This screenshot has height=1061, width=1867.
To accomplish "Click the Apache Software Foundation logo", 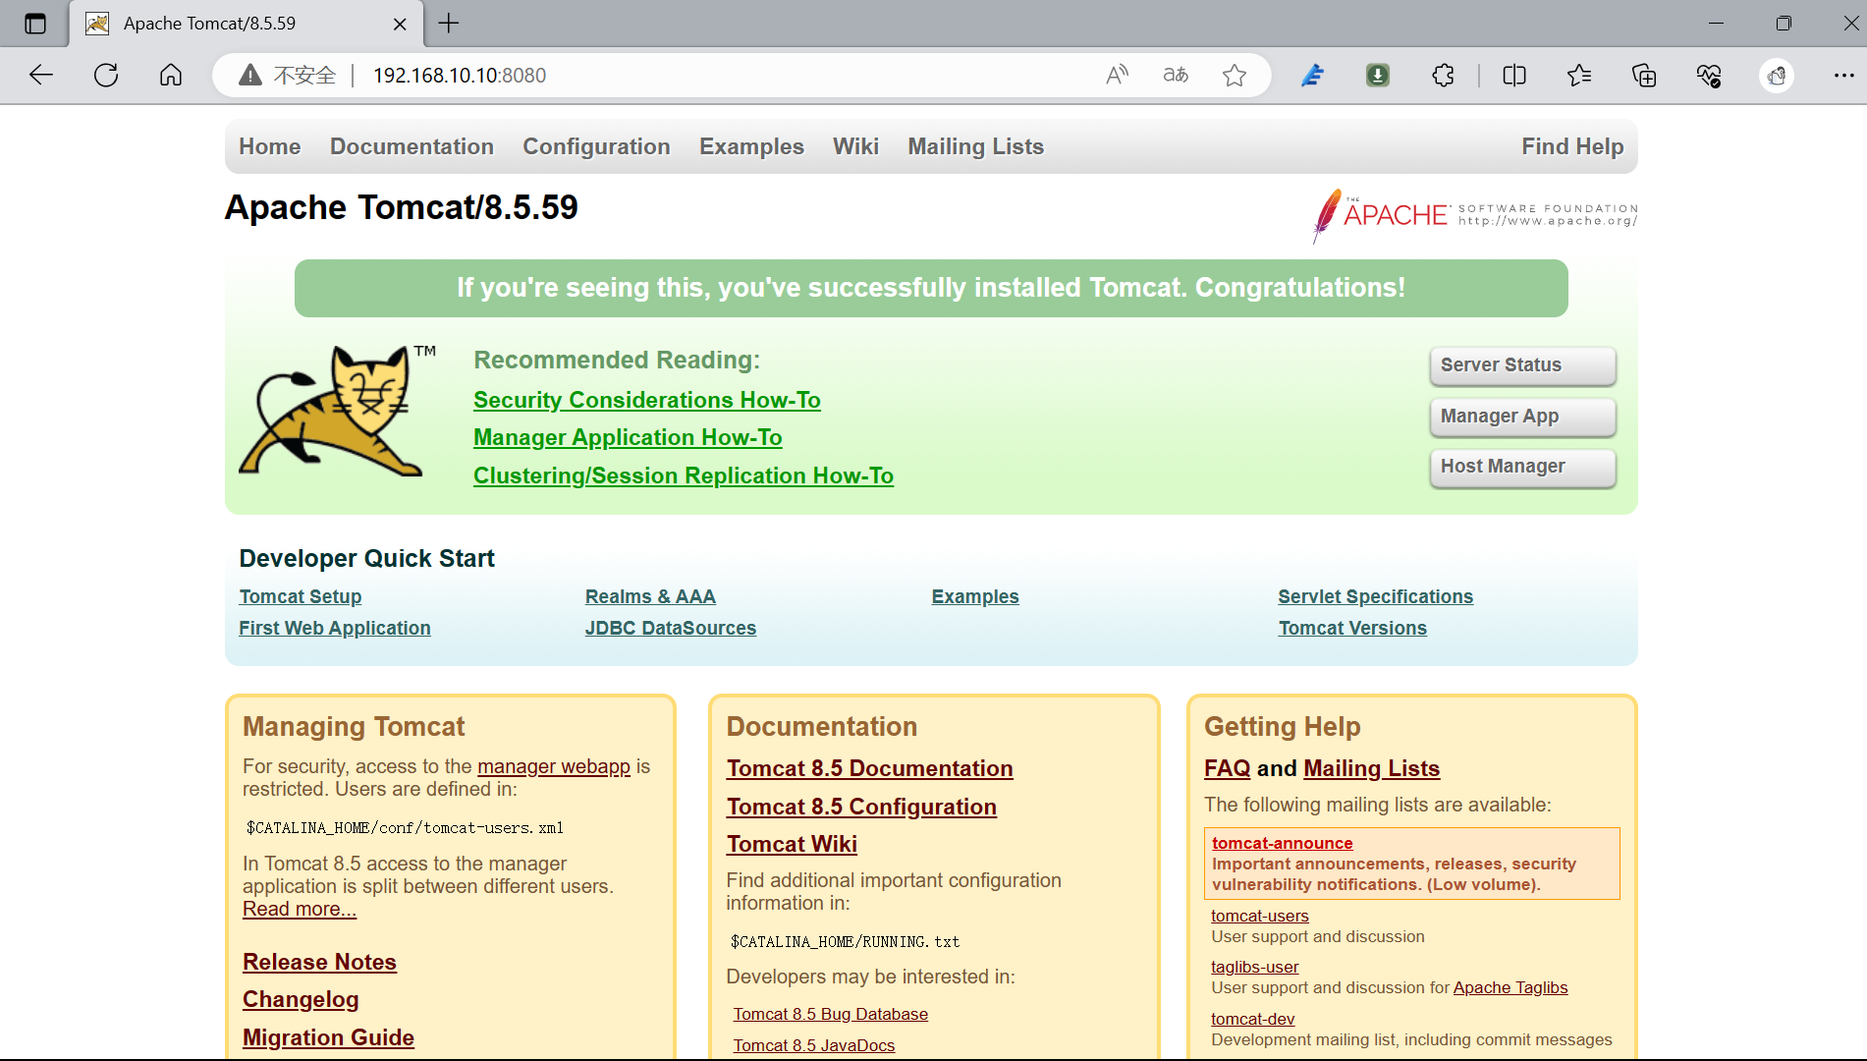I will 1475,215.
